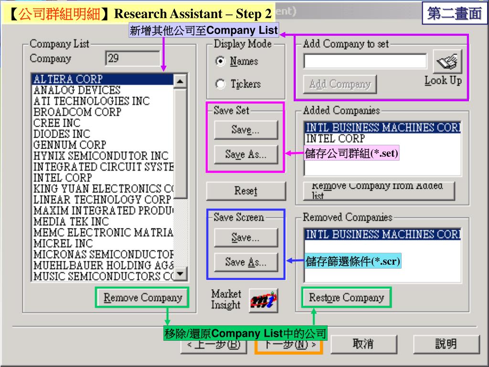Select HYNIX SEMICONDUTOR INC in Company List

[x=103, y=156]
